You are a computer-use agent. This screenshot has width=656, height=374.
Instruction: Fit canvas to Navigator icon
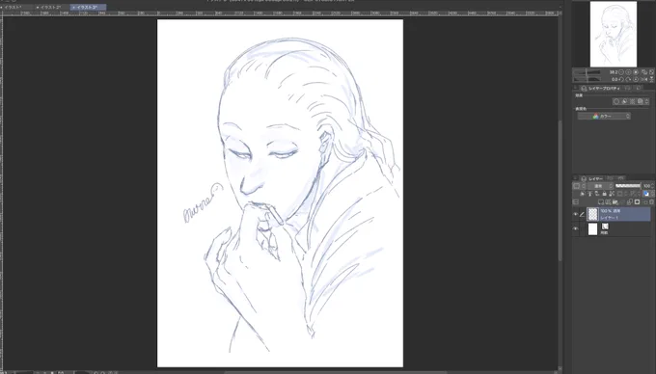point(644,72)
